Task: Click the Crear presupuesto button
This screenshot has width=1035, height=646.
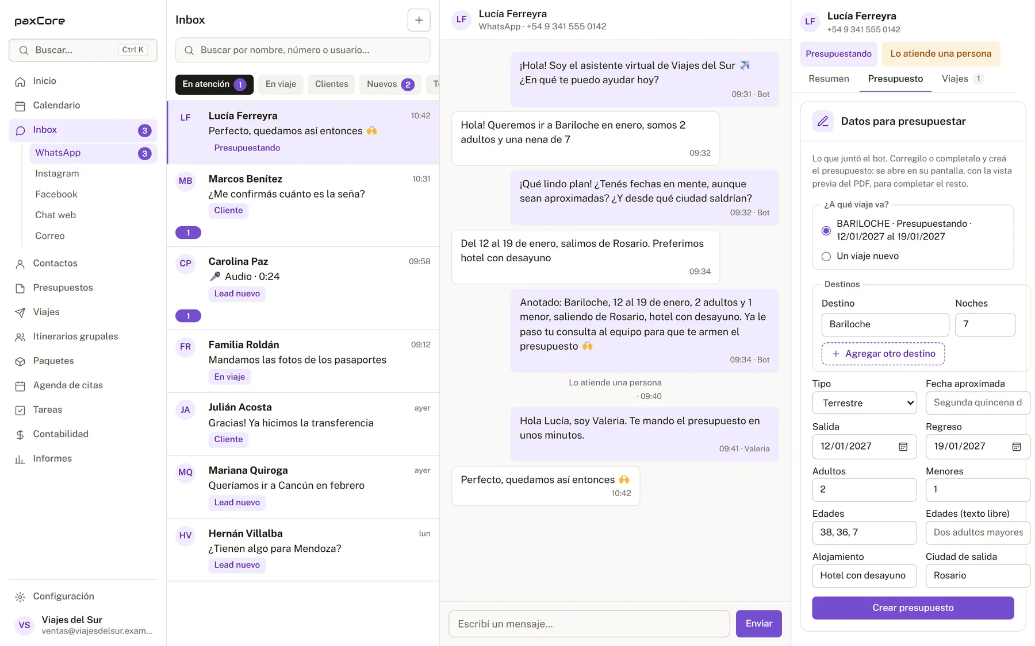Action: [913, 608]
